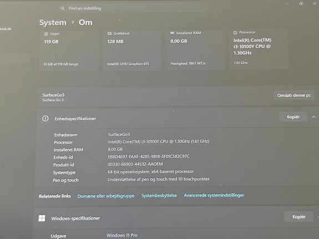Image resolution: width=319 pixels, height=239 pixels.
Task: Open the System breadcrumb link
Action: click(x=53, y=22)
